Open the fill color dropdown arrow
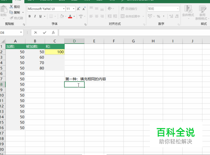Screen dimensions: 210x155 coord(66,16)
